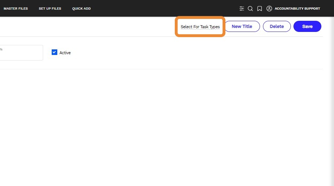Image resolution: width=334 pixels, height=186 pixels.
Task: Click the percent input field
Action: coord(21,52)
